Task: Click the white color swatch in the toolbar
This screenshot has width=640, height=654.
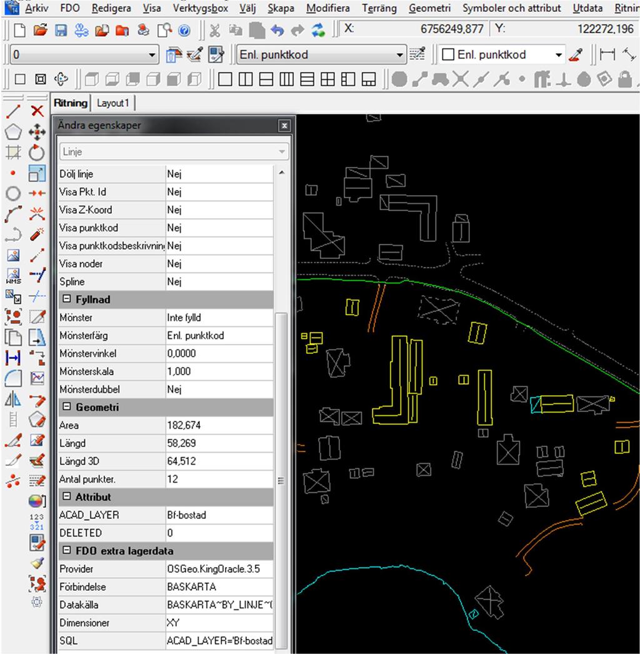Action: [447, 54]
